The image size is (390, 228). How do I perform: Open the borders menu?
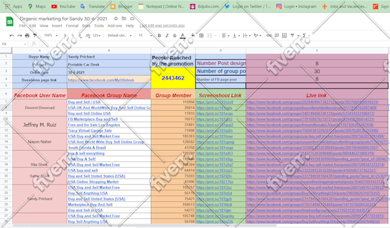click(201, 35)
